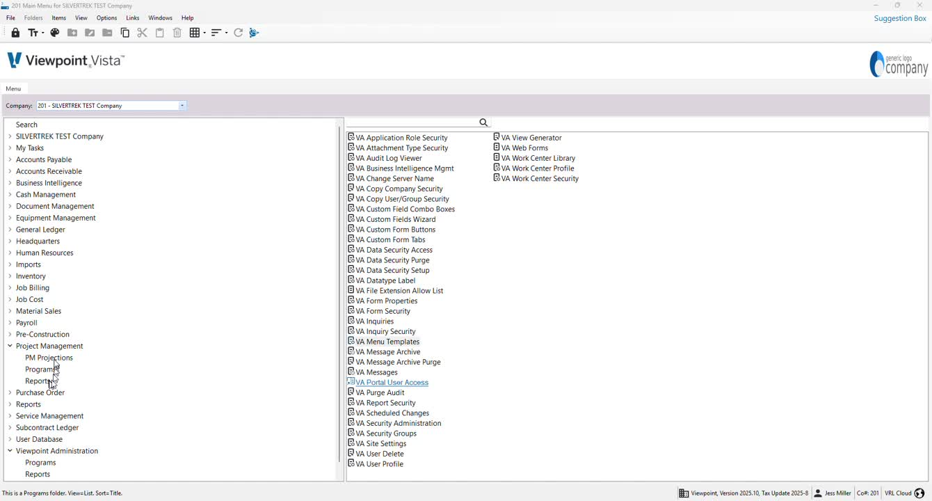Click the tree panel vertical scrollbar
The height and width of the screenshot is (501, 932).
click(339, 294)
